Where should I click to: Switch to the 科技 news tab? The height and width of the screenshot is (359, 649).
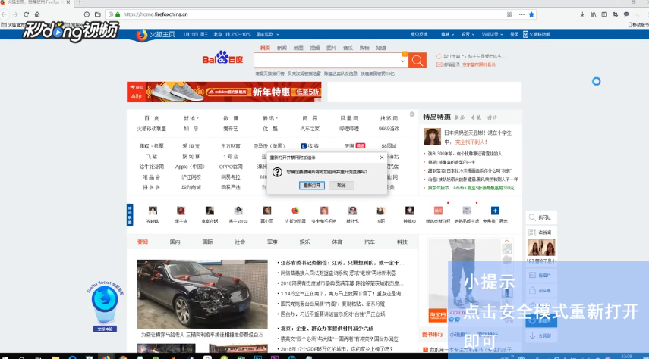402,242
